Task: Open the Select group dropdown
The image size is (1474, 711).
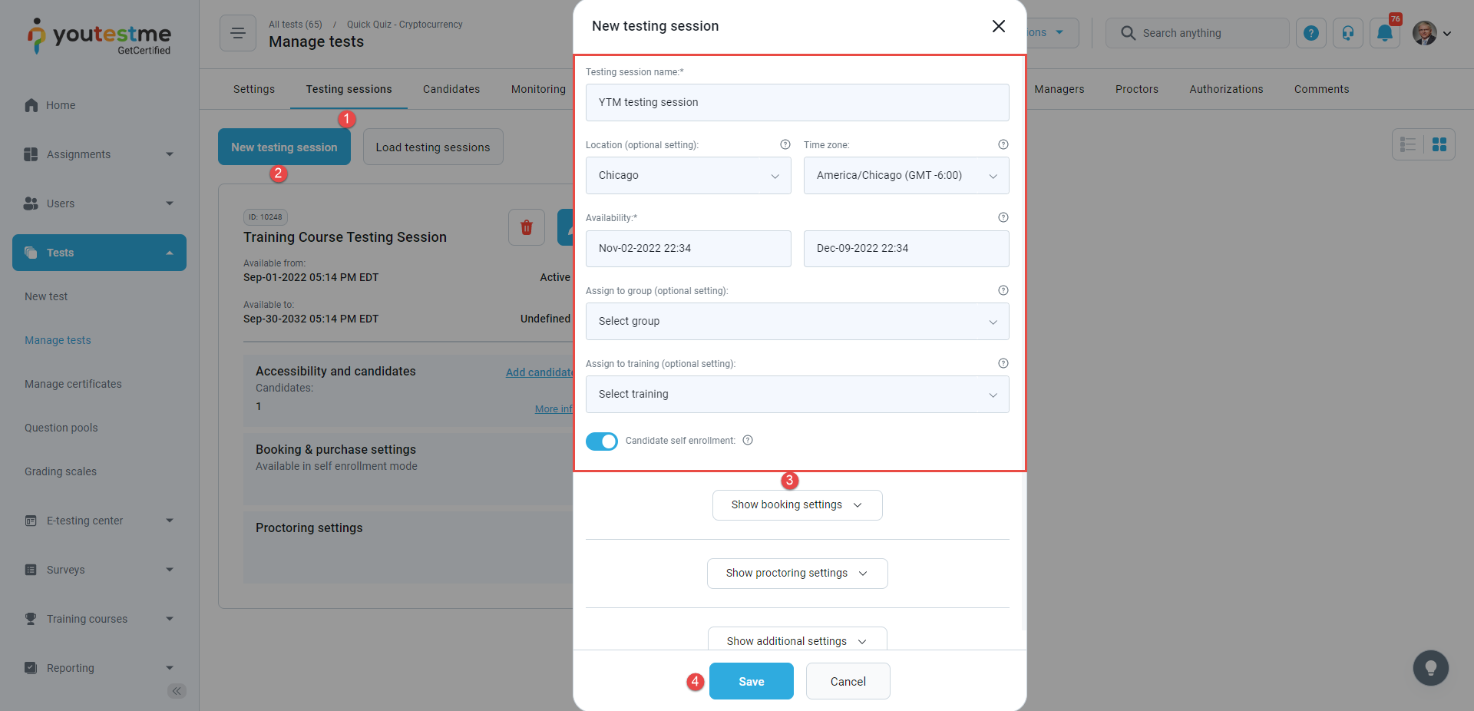Action: point(797,322)
